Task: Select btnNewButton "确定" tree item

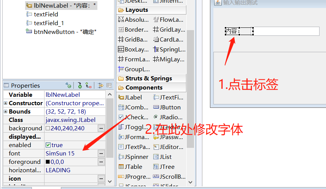Action: 61,32
